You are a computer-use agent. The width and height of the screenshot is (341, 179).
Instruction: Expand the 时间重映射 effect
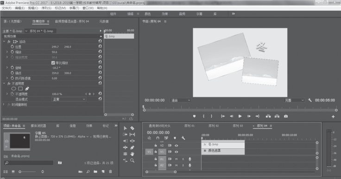point(4,104)
